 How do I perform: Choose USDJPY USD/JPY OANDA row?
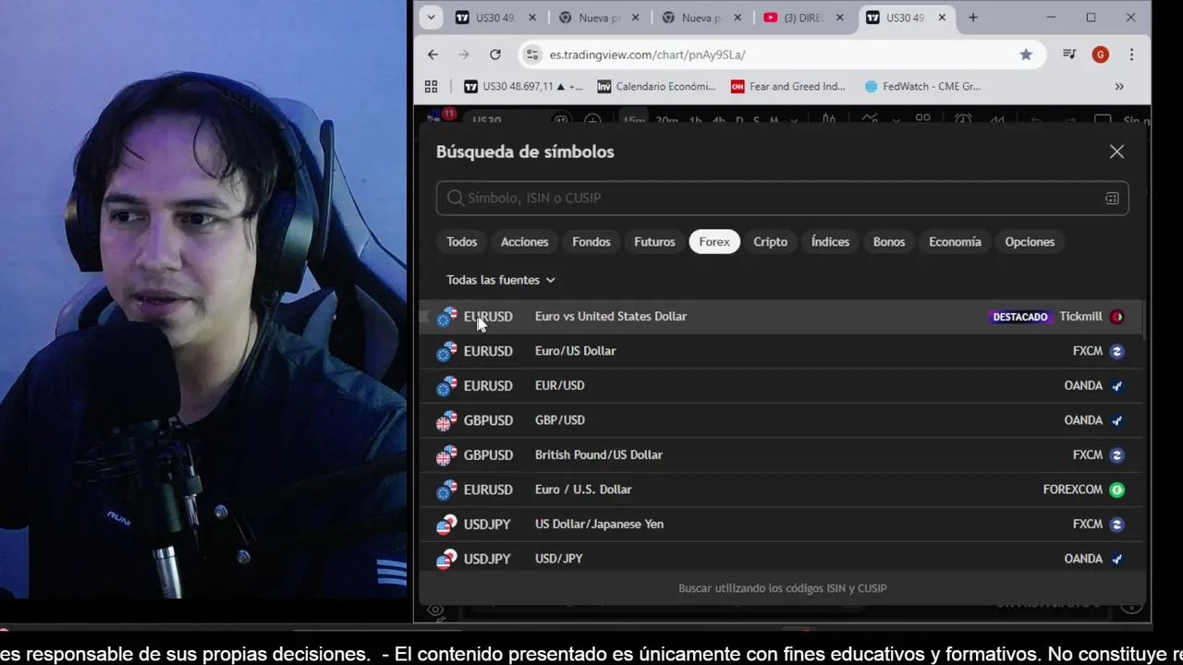(782, 559)
